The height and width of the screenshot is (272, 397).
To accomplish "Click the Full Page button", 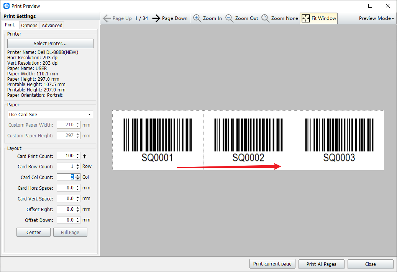I will (70, 232).
